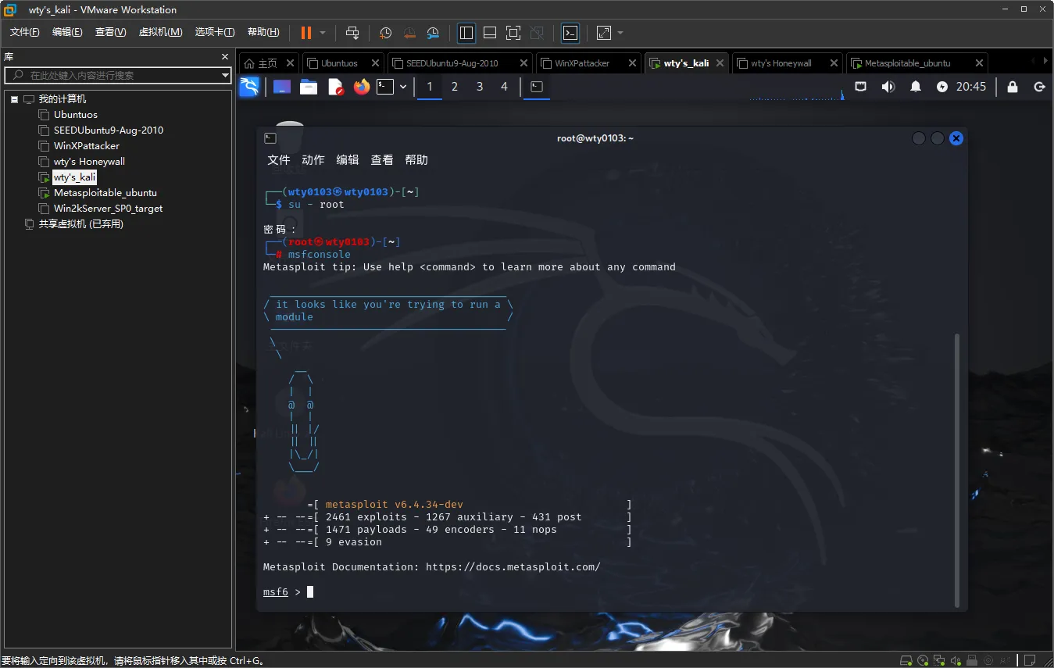The width and height of the screenshot is (1054, 668).
Task: Click the root@wty0103 terminal taskbar button
Action: coord(537,87)
